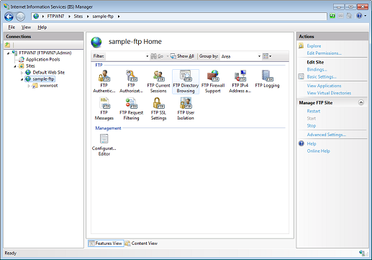Click the create connection icon in Connections
The image size is (372, 260).
(x=7, y=45)
